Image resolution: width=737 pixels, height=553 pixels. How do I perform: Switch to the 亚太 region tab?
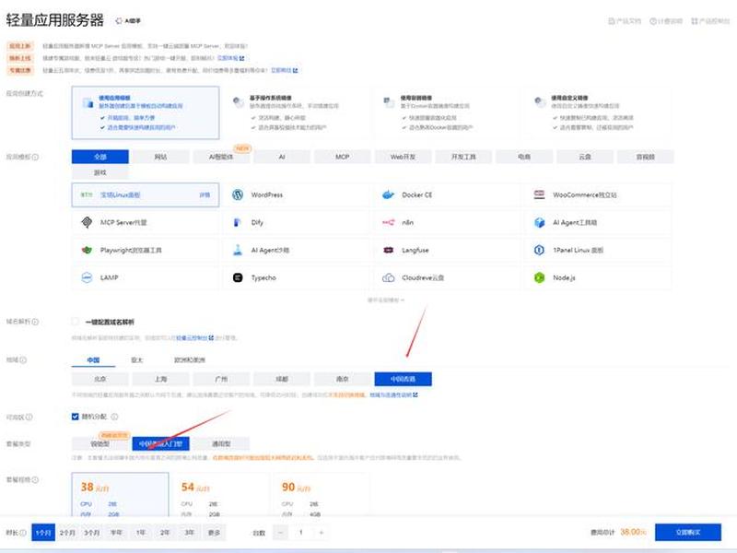point(136,359)
